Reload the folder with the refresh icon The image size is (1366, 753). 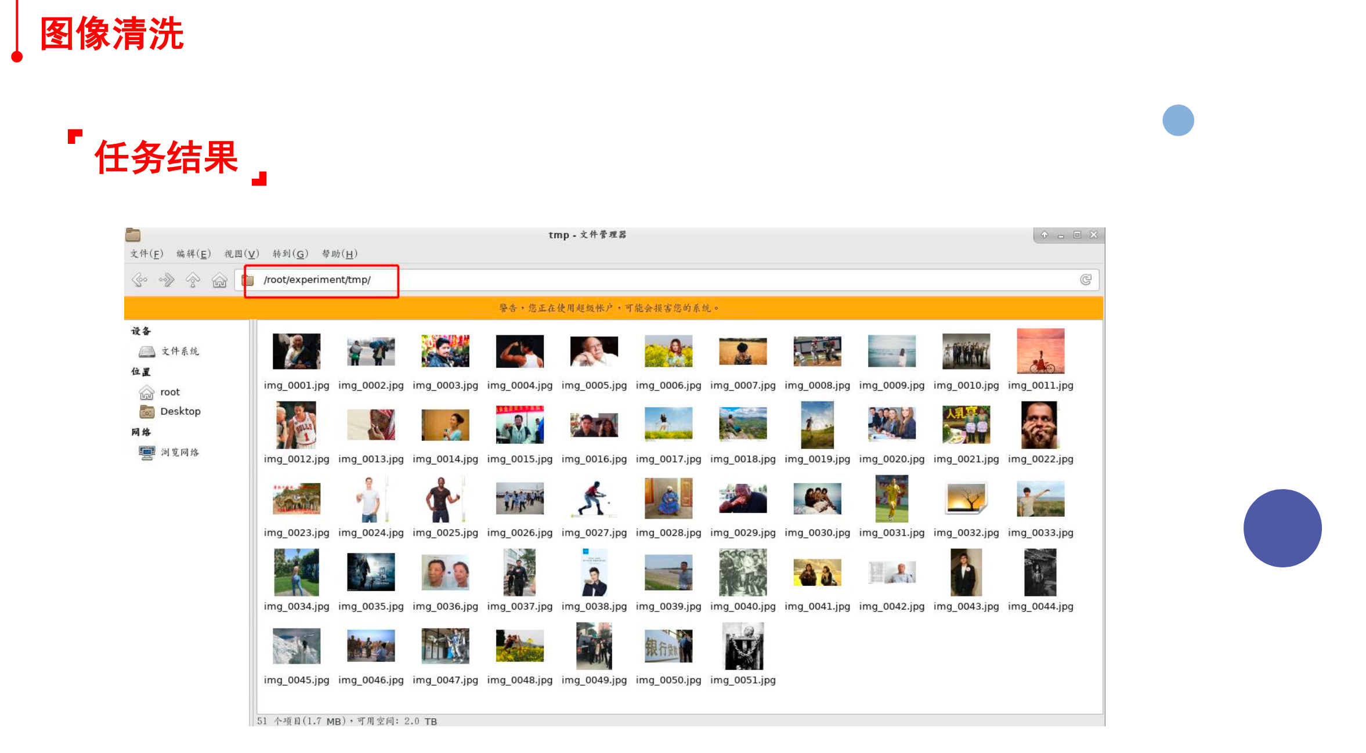point(1086,280)
